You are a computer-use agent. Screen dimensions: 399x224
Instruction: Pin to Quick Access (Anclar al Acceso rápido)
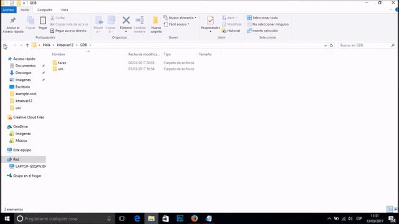click(12, 25)
